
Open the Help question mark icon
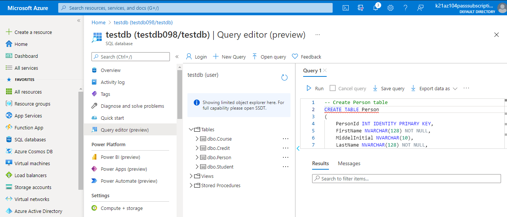coord(405,7)
